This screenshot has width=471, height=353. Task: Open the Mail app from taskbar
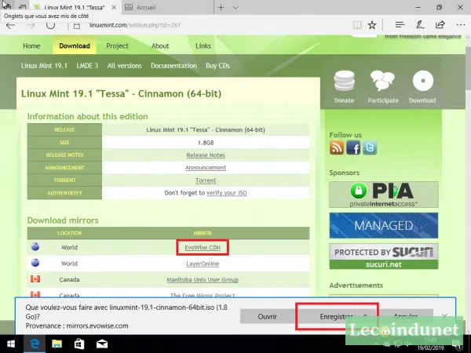pyautogui.click(x=102, y=344)
